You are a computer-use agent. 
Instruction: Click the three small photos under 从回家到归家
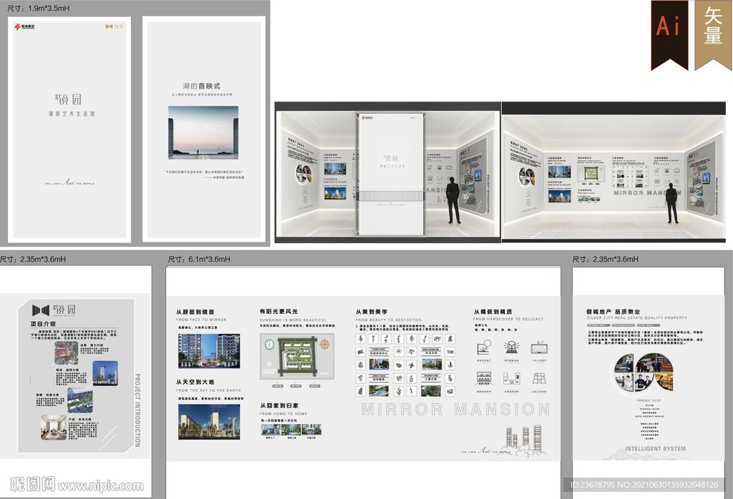(x=291, y=430)
